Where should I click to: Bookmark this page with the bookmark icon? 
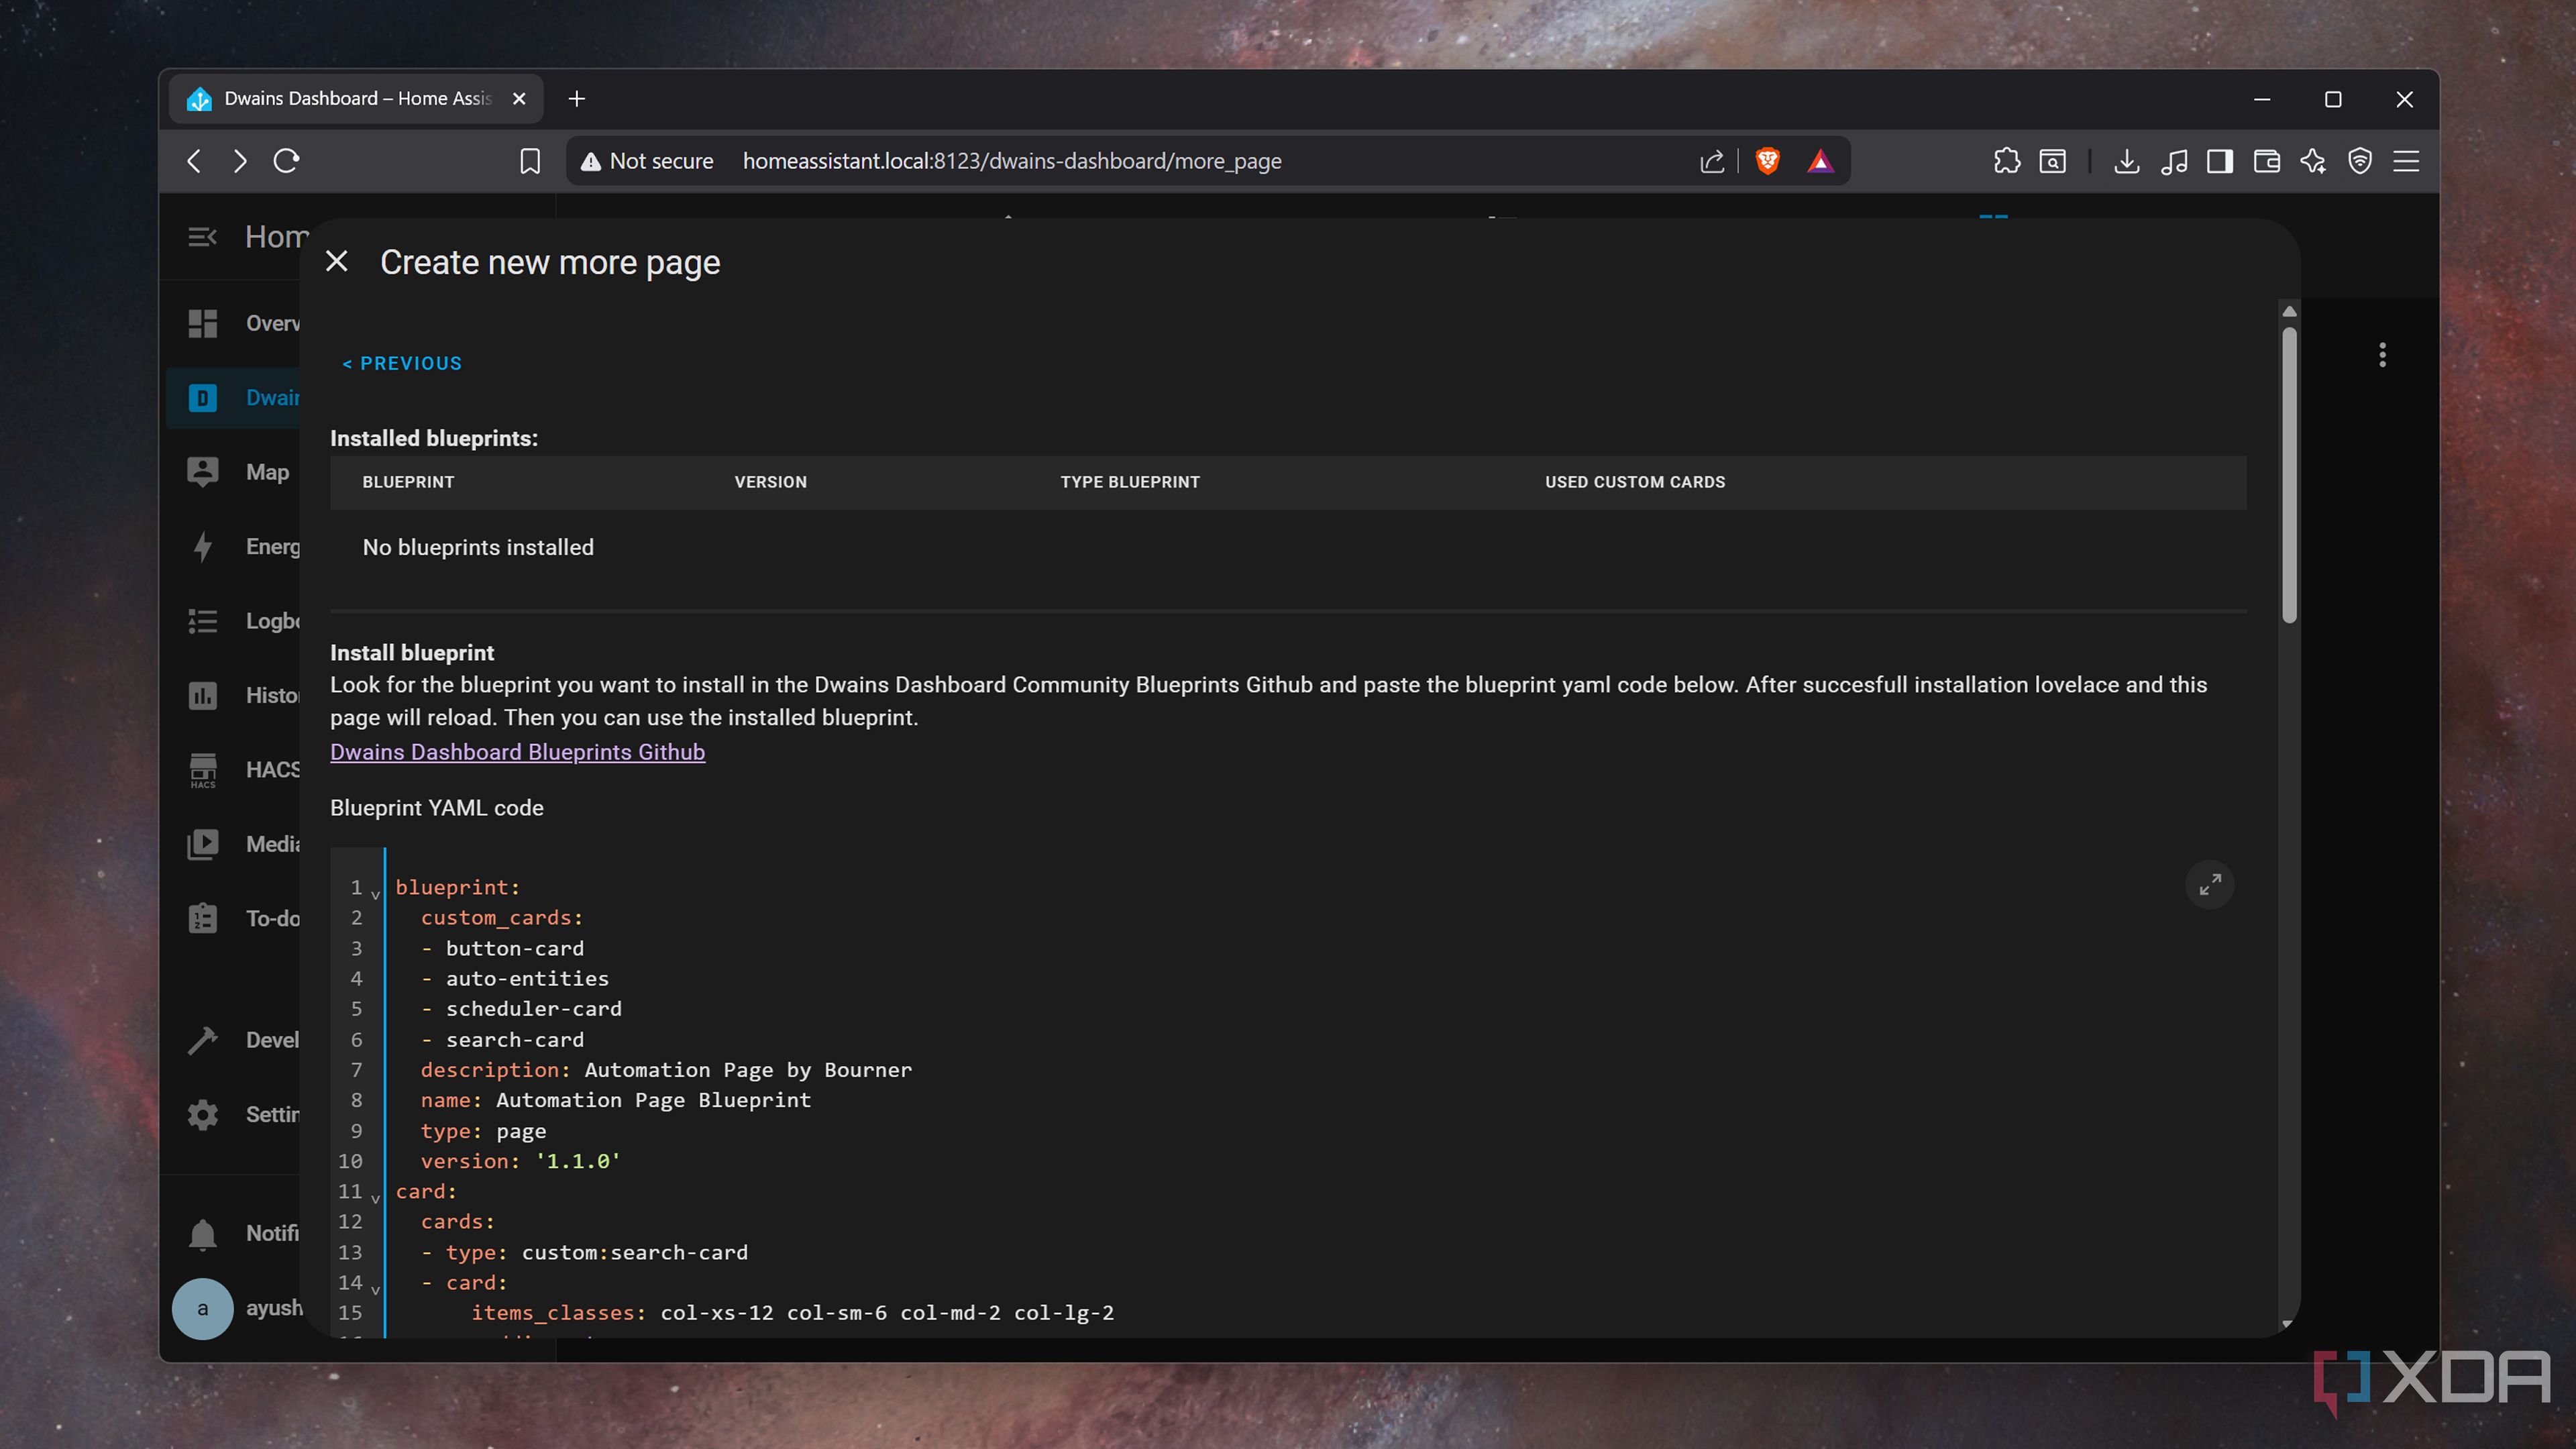point(530,161)
